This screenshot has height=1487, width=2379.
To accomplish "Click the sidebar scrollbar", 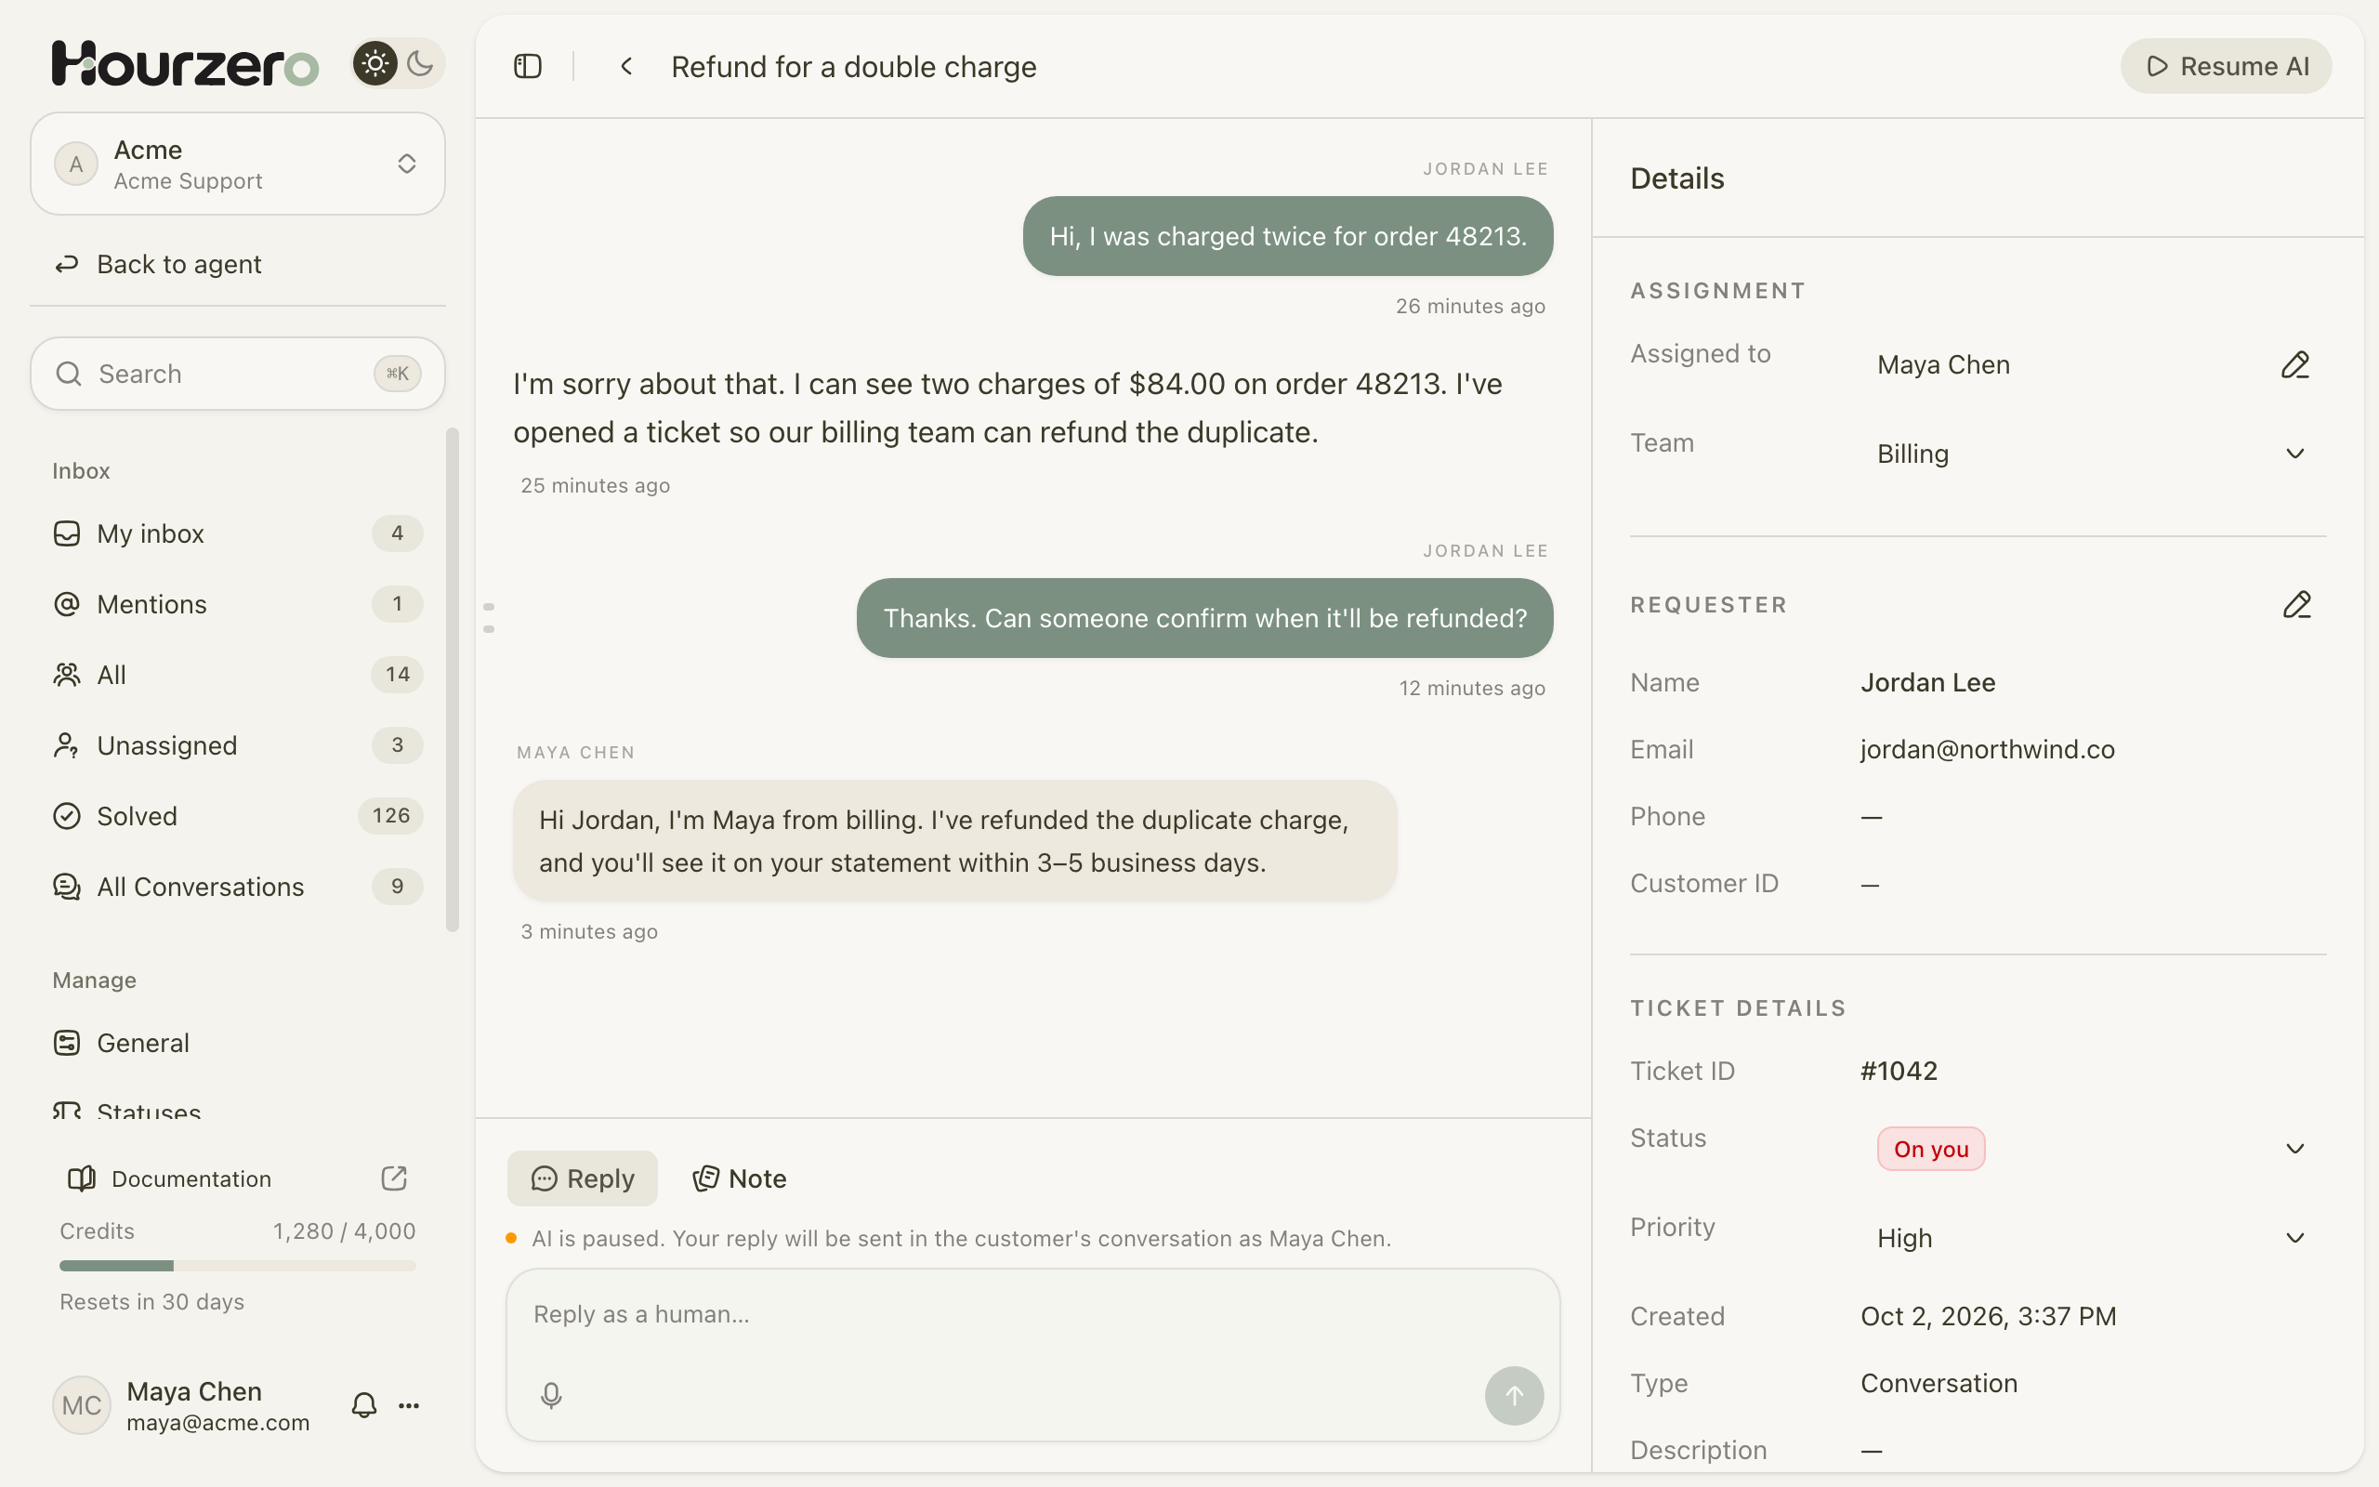I will tap(453, 679).
